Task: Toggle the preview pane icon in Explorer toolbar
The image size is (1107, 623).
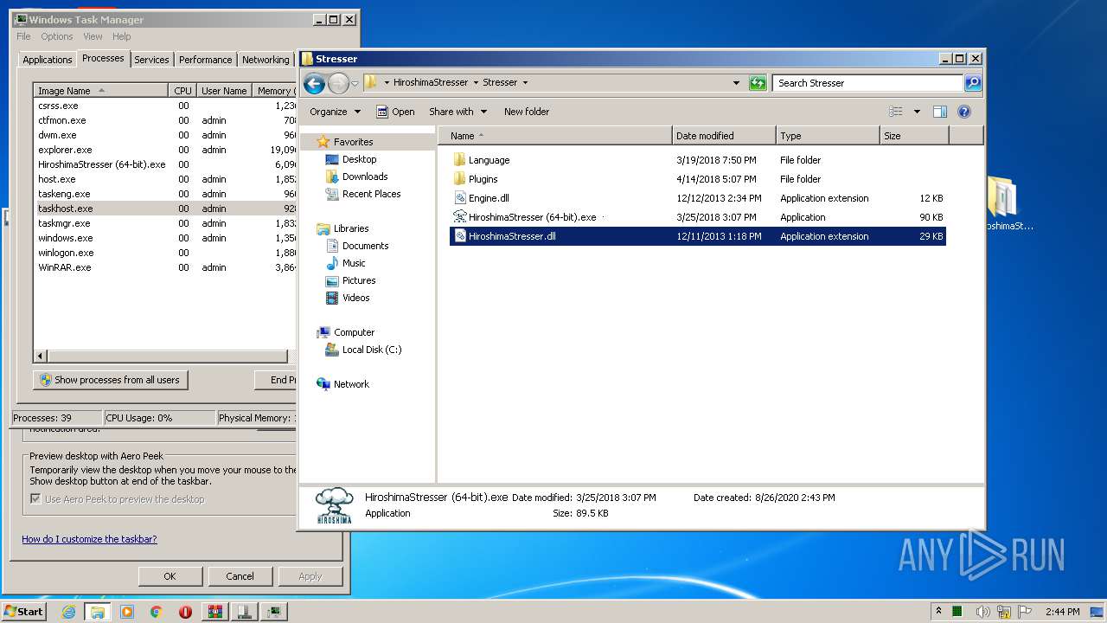Action: (x=940, y=112)
